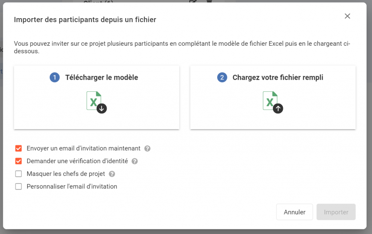Tick the 'Personnaliser l'email d'invitation' checkbox
Screen dimensions: 372x234
click(x=19, y=186)
